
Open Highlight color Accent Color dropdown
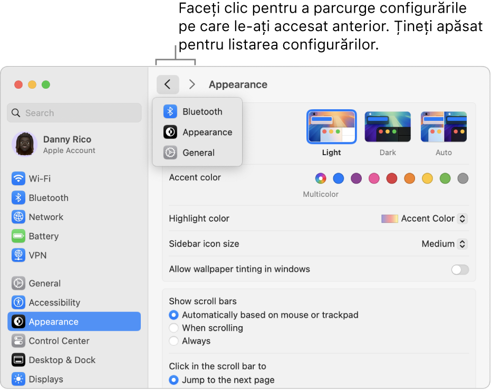click(425, 218)
